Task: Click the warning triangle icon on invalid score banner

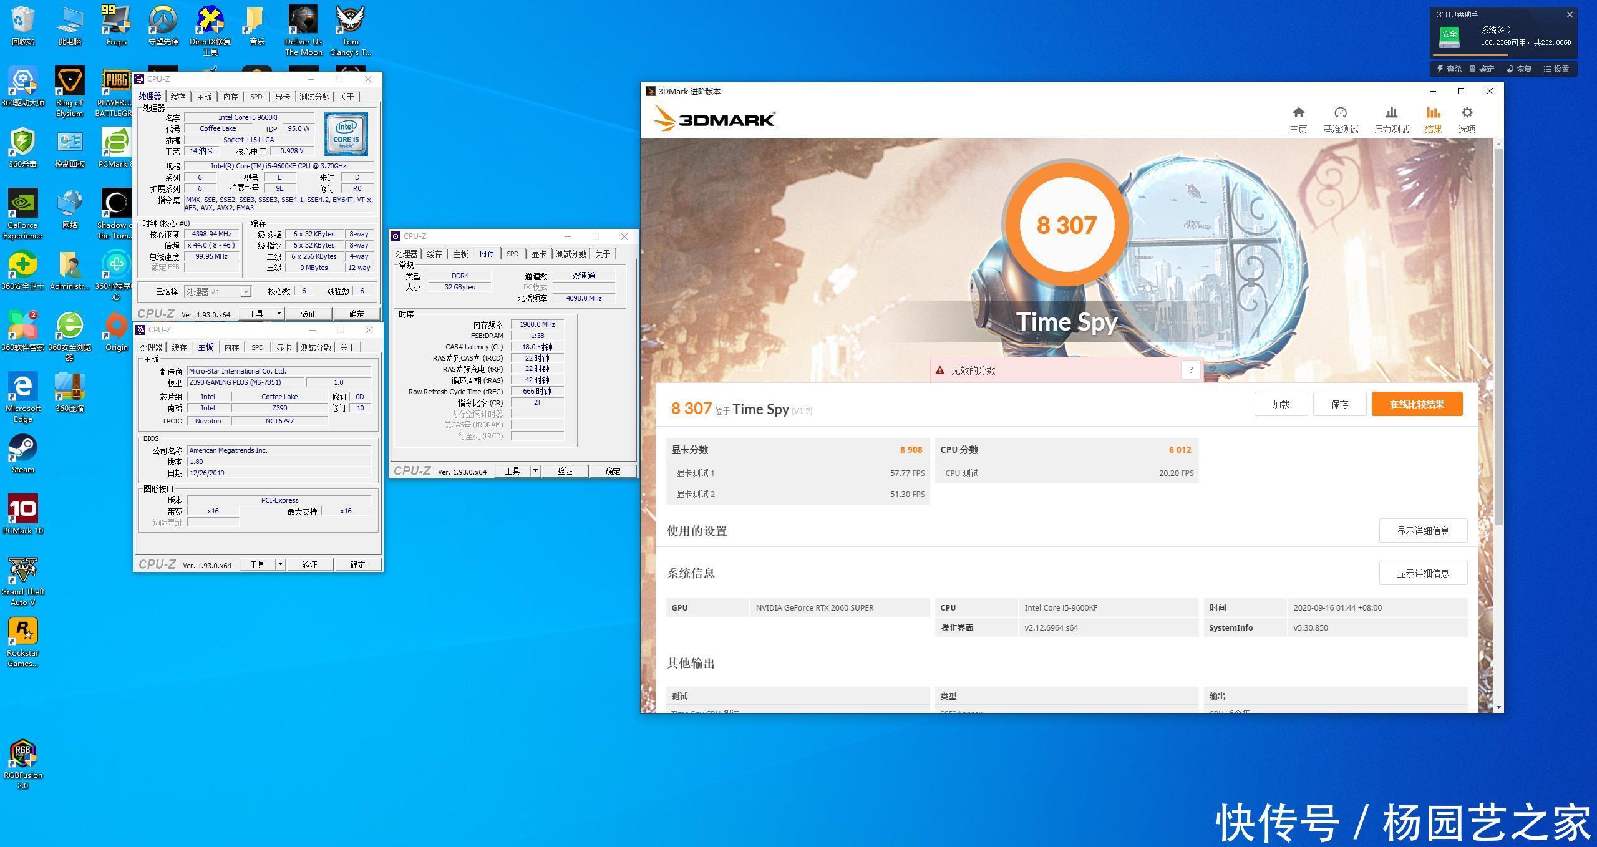Action: click(x=939, y=370)
